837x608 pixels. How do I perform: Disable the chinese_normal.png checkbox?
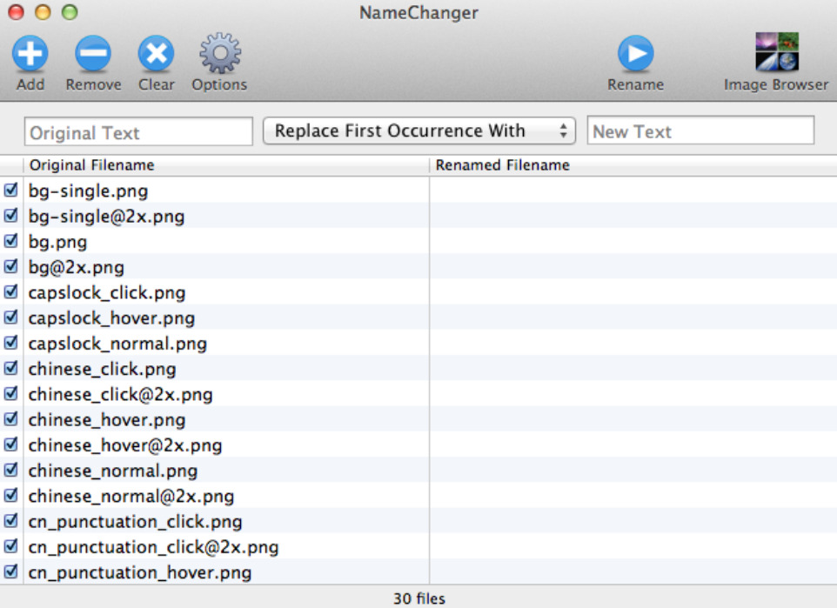[x=11, y=471]
